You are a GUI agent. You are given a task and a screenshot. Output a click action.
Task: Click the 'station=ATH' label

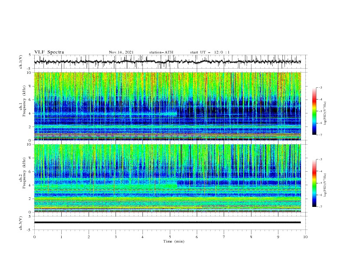(x=161, y=52)
